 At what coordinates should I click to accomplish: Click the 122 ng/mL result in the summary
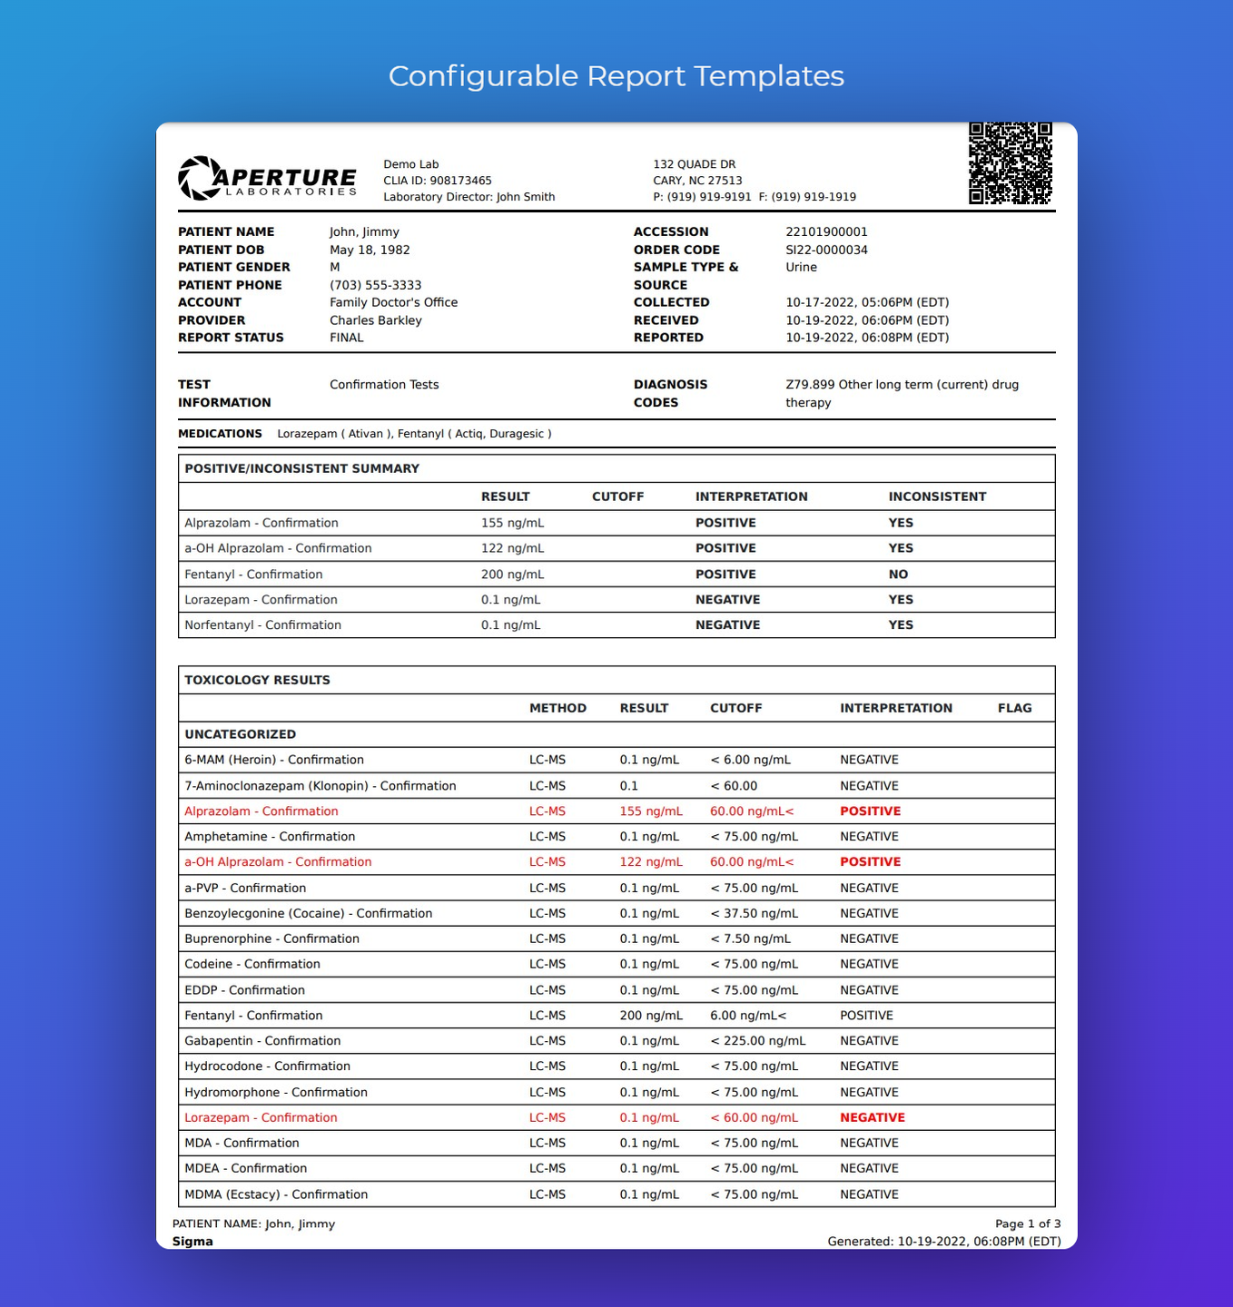click(512, 548)
